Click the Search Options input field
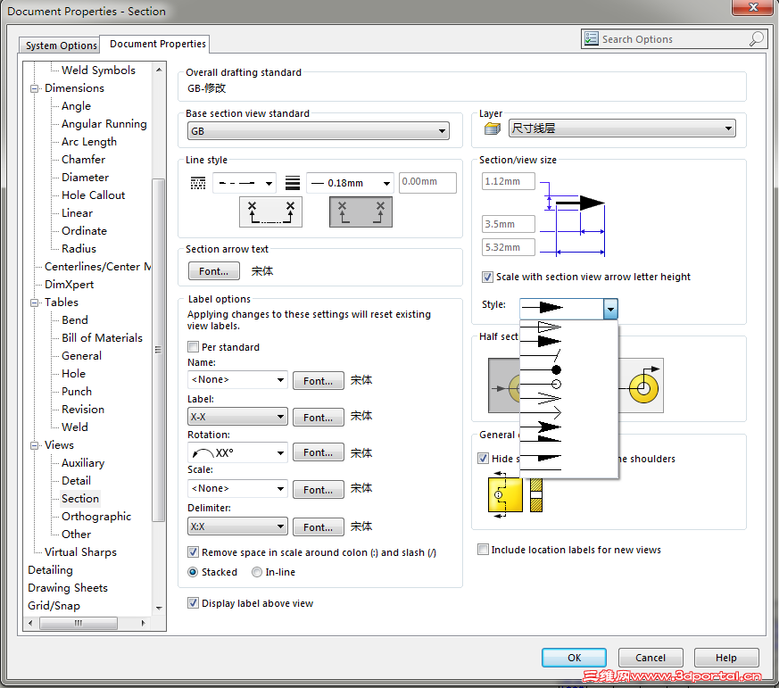The height and width of the screenshot is (688, 779). (x=673, y=38)
